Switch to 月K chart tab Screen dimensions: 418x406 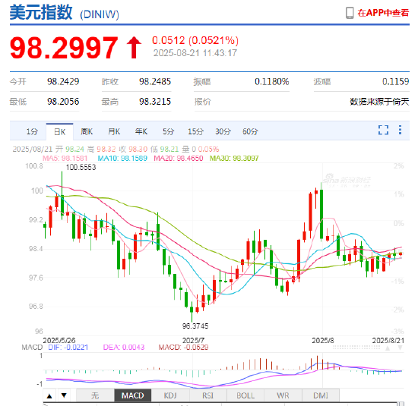click(x=114, y=131)
